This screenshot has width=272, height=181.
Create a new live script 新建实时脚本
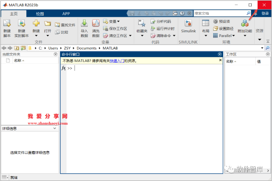coord(22,28)
